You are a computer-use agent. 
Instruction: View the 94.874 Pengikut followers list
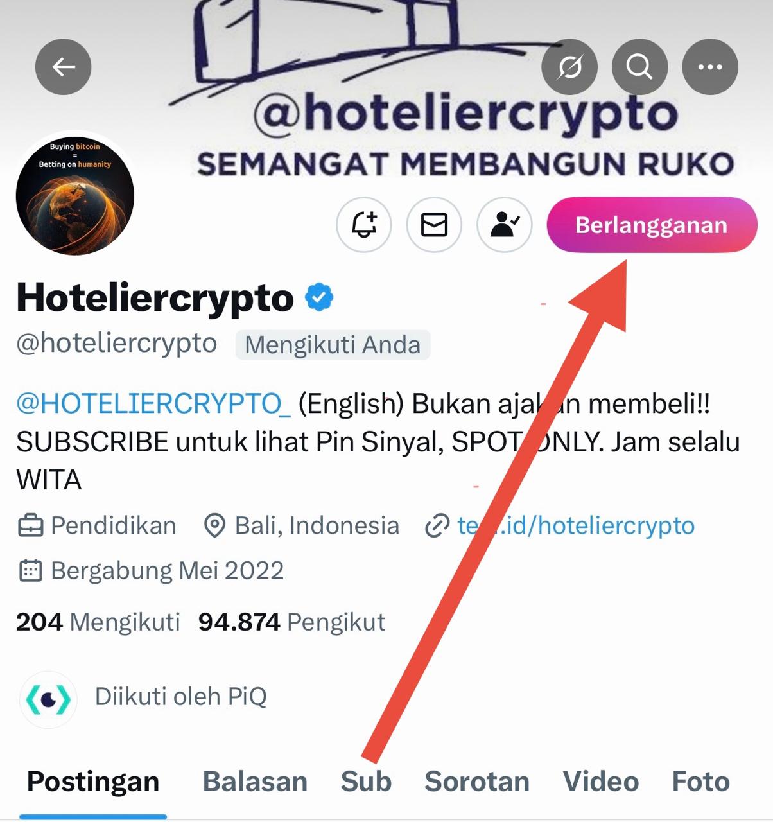[x=291, y=622]
